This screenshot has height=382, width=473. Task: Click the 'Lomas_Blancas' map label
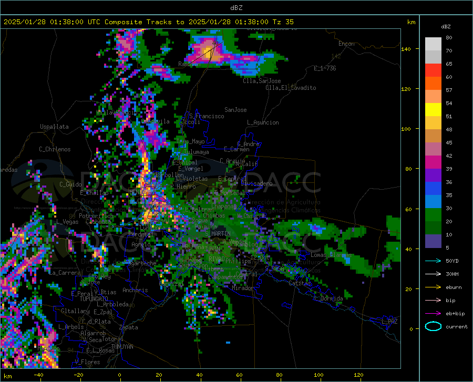coord(331,255)
